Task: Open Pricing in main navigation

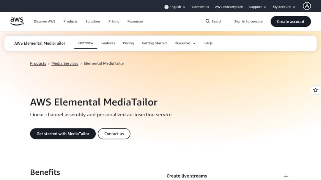Action: pos(114,21)
